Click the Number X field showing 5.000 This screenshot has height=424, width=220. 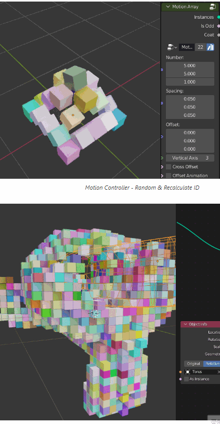point(190,65)
